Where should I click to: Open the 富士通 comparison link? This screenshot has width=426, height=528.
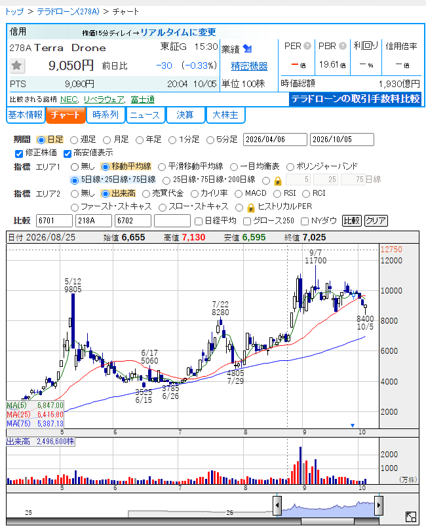[x=142, y=100]
